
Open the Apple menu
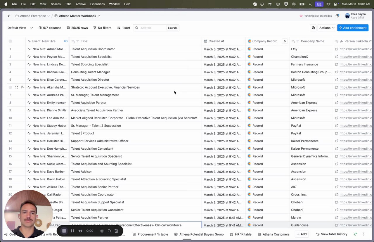click(6, 4)
